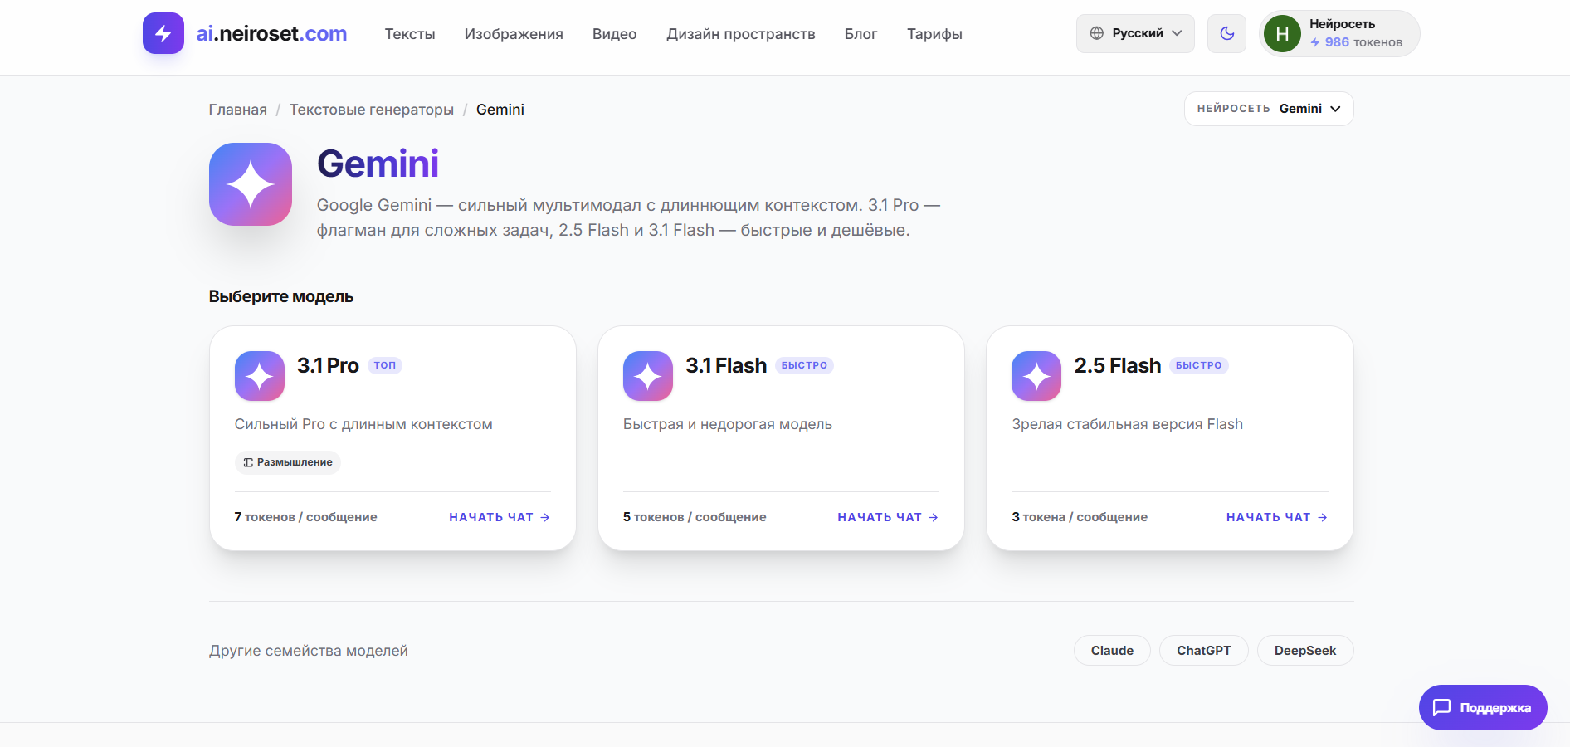
Task: Open the Русский language dropdown
Action: 1135,33
